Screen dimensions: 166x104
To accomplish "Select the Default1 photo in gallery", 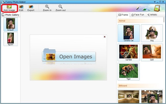I will [x=10, y=24].
